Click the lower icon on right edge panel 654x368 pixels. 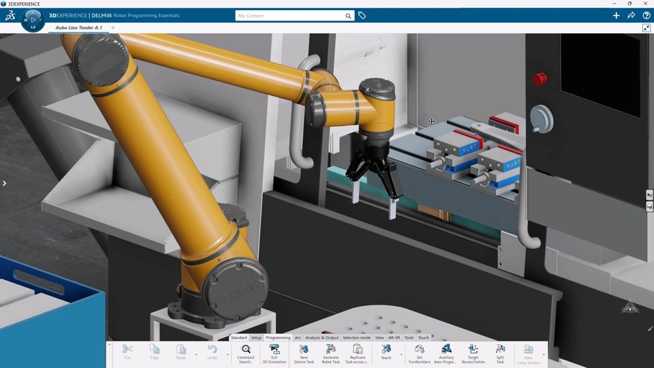(x=649, y=206)
